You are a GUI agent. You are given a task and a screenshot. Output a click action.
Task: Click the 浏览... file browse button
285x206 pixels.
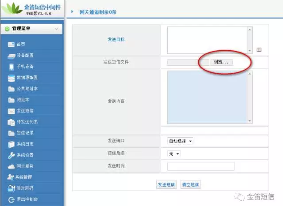[221, 62]
